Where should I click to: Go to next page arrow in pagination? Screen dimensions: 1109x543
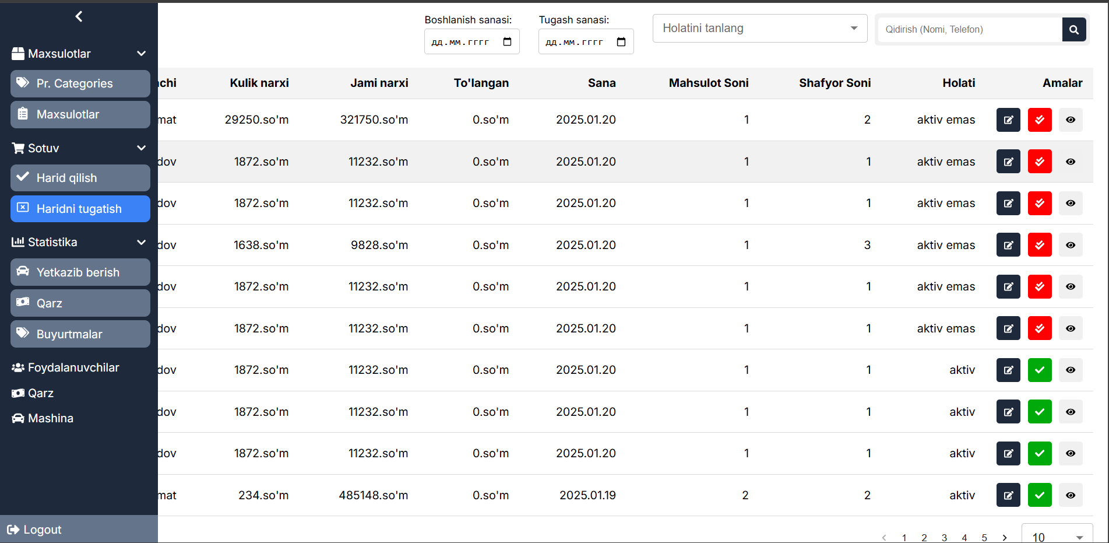click(x=1005, y=538)
